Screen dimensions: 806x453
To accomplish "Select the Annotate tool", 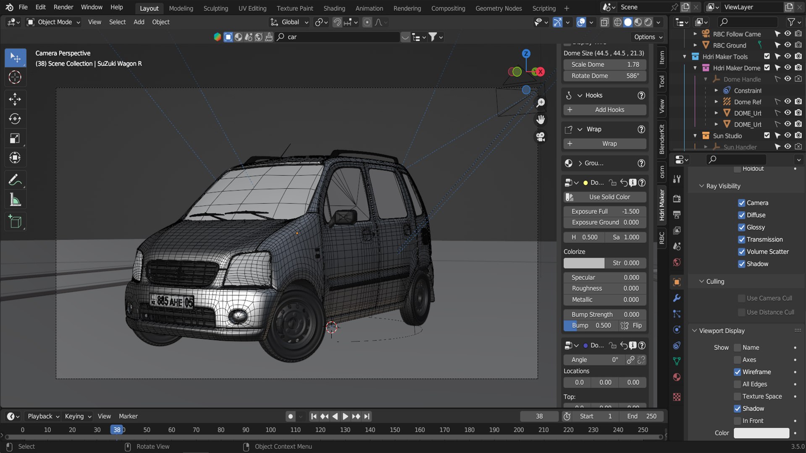I will point(15,180).
